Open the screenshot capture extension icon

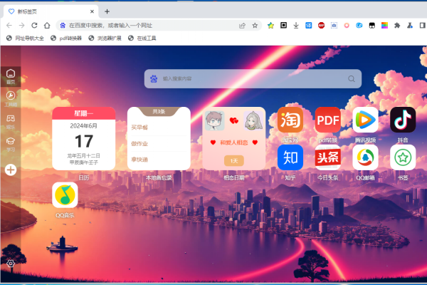point(334,26)
